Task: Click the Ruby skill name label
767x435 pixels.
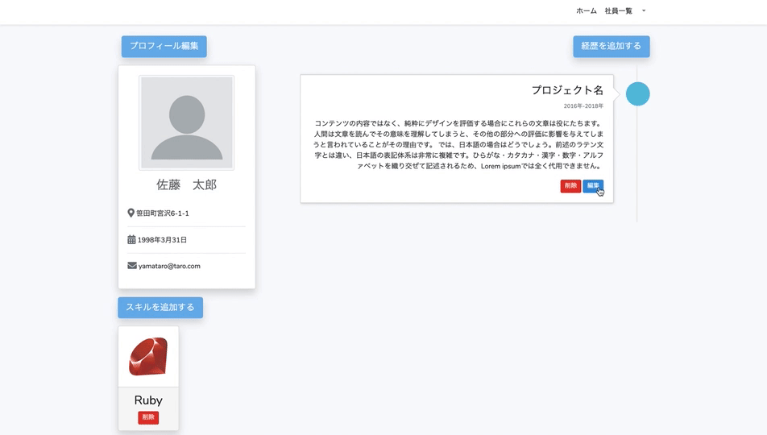Action: [148, 400]
